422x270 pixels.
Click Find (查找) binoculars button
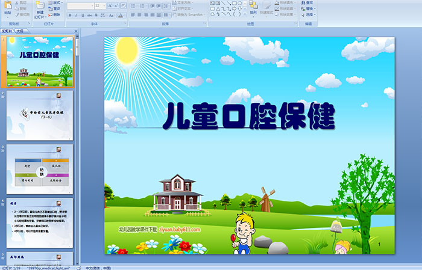307,2
